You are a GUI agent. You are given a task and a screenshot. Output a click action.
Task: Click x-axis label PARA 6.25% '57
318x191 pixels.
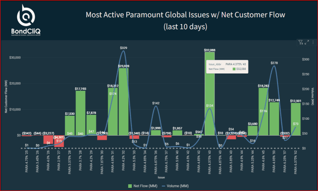click(x=285, y=162)
